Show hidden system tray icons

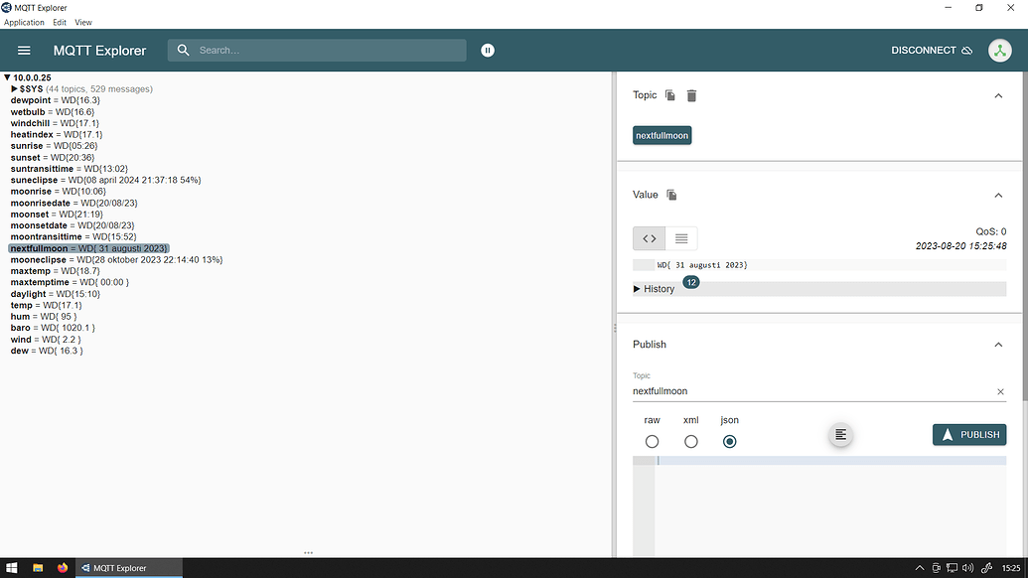pyautogui.click(x=919, y=568)
